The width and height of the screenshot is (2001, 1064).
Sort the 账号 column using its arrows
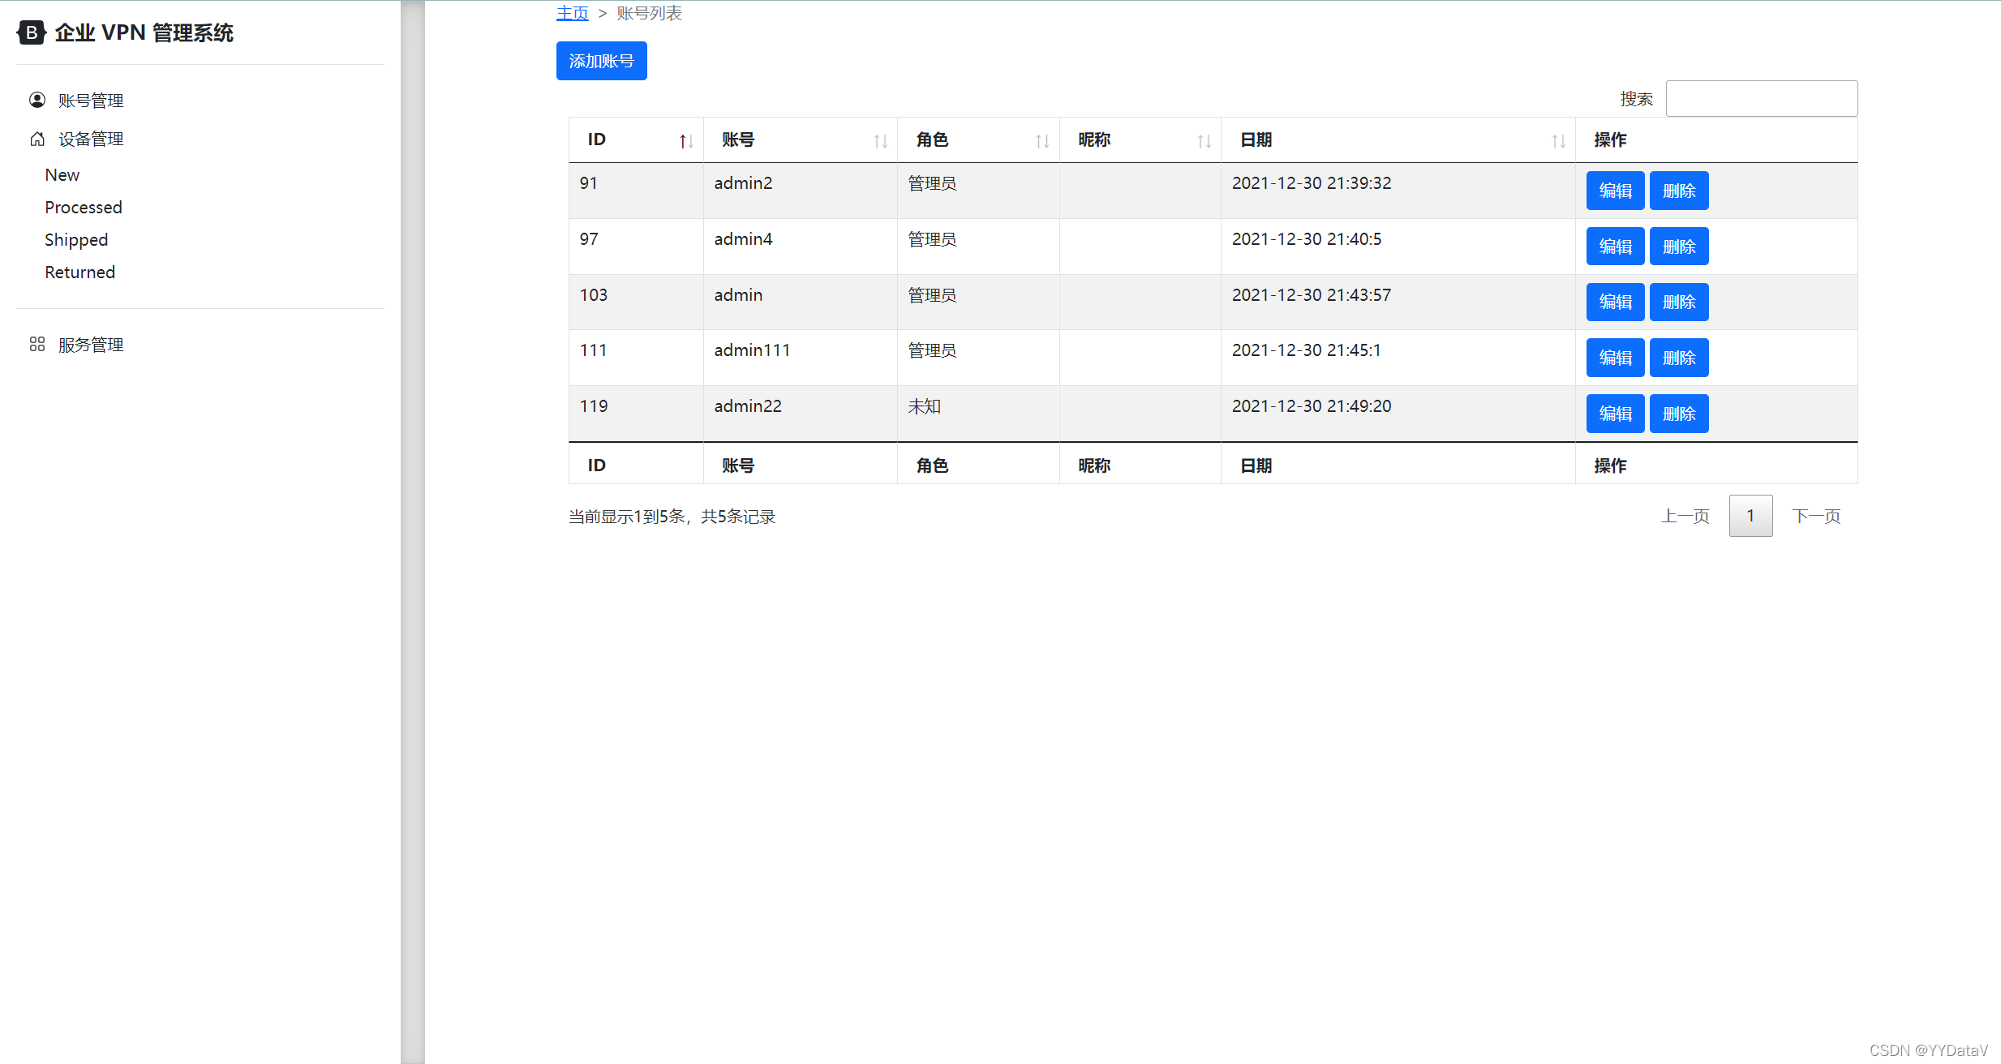[x=882, y=139]
